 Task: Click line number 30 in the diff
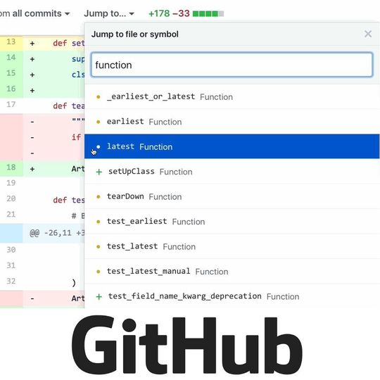[x=11, y=250]
